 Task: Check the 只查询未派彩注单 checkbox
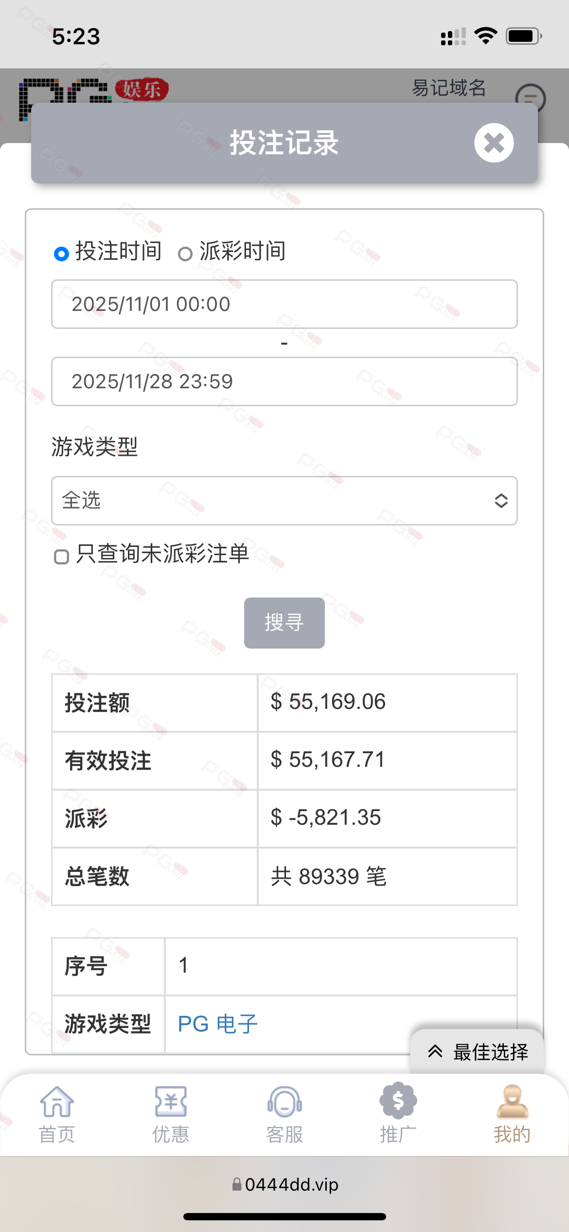62,557
